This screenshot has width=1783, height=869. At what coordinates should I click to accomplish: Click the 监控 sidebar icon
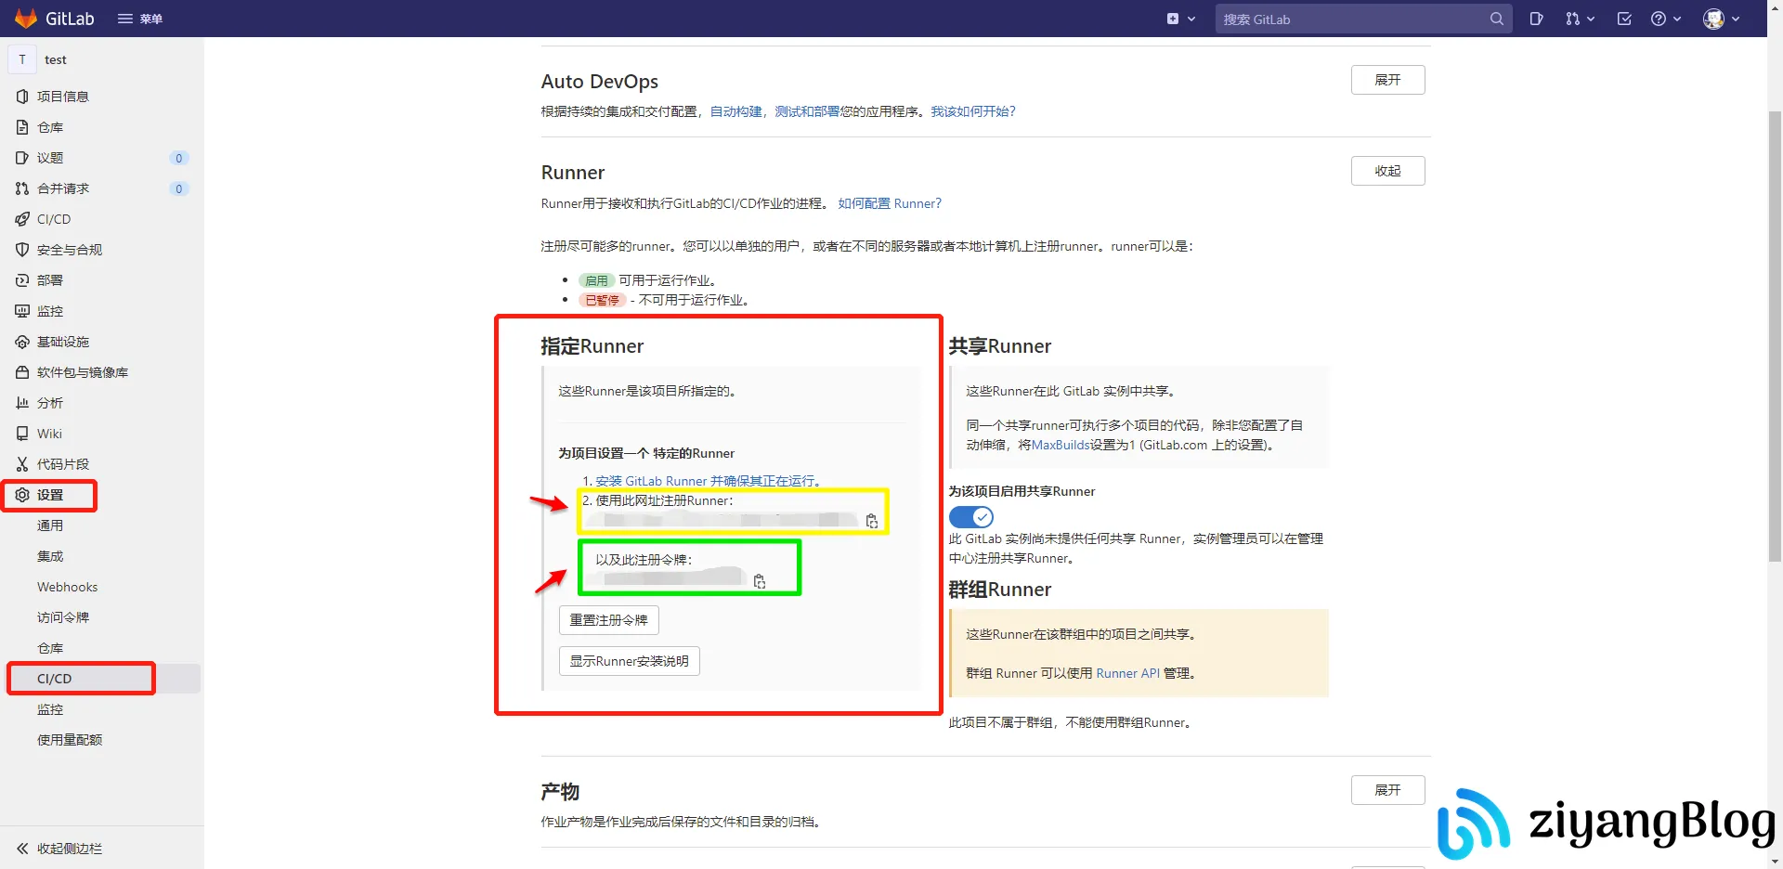coord(51,310)
